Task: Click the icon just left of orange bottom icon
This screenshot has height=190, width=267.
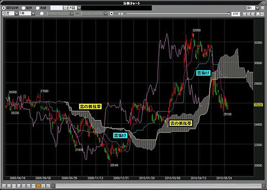Action: click(x=34, y=186)
